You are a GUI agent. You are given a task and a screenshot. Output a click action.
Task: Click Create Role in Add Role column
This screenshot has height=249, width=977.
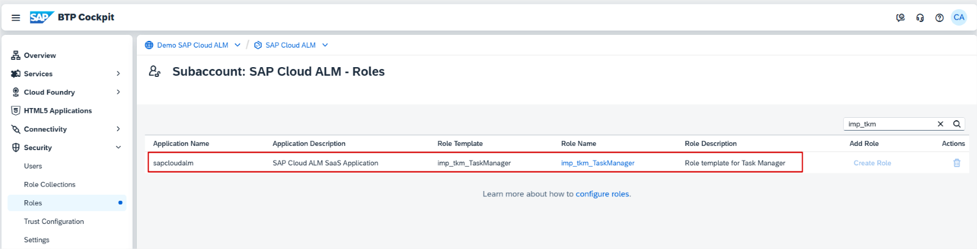(x=872, y=163)
